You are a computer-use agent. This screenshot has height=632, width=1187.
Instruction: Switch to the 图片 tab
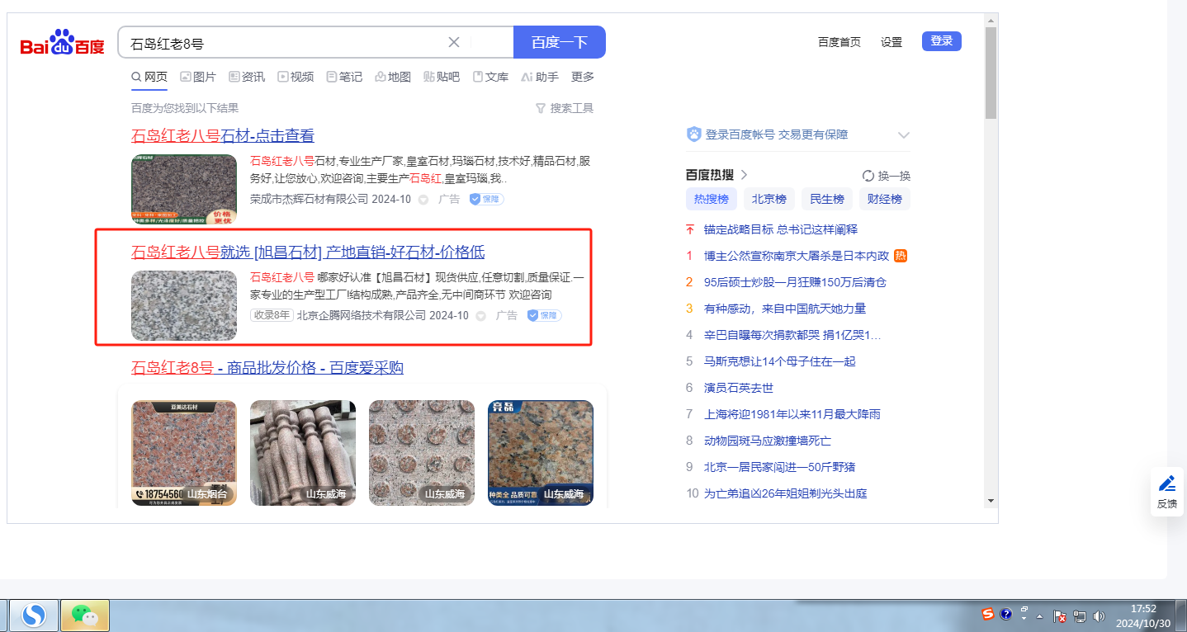click(x=198, y=77)
